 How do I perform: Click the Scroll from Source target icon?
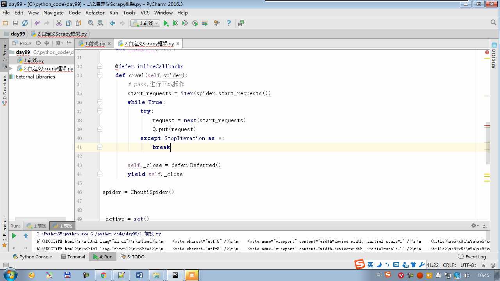pyautogui.click(x=38, y=43)
